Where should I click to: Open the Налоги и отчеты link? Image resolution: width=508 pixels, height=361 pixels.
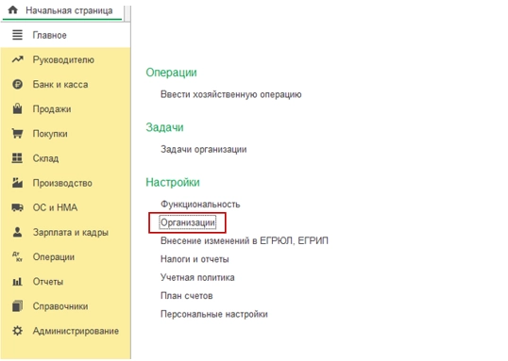[195, 259]
